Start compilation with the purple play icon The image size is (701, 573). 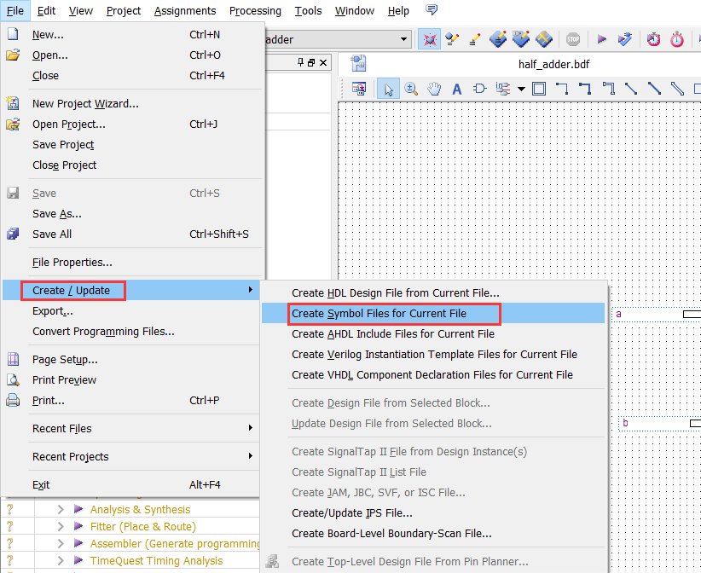coord(601,39)
